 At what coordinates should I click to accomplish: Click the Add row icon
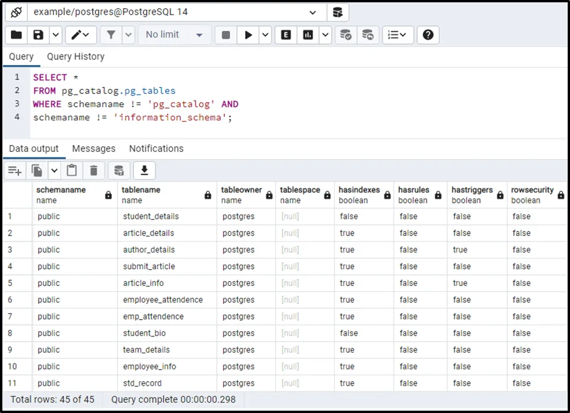[14, 171]
